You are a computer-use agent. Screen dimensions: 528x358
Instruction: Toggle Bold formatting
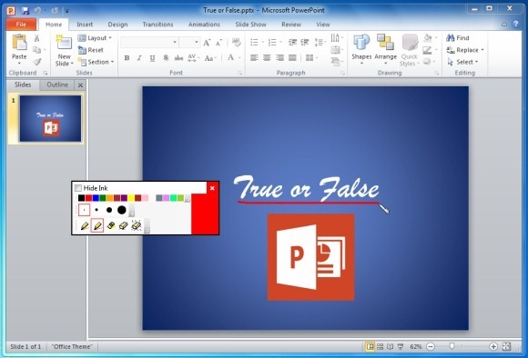click(x=127, y=58)
